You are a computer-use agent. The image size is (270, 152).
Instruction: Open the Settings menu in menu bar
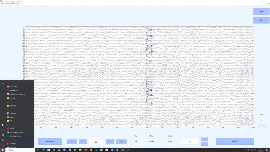pyautogui.click(x=12, y=4)
